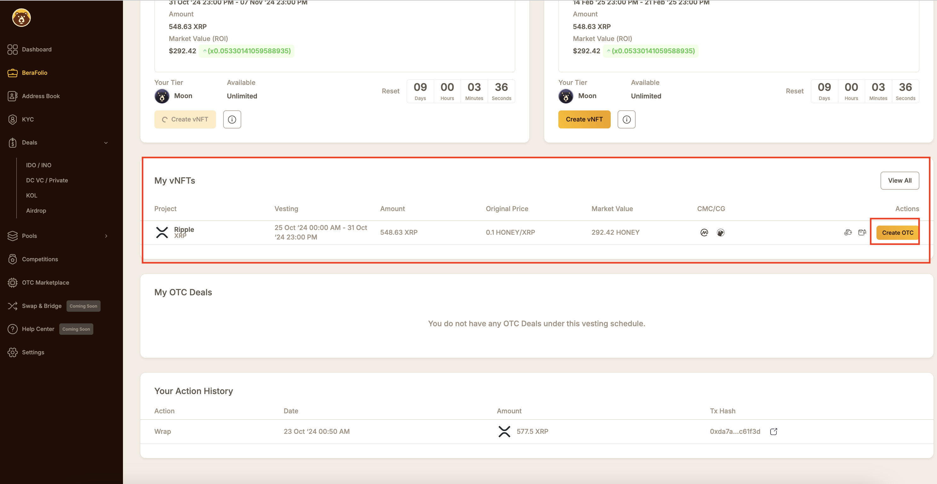The width and height of the screenshot is (937, 484).
Task: Click the View All button in My vNFTs
Action: click(x=899, y=180)
